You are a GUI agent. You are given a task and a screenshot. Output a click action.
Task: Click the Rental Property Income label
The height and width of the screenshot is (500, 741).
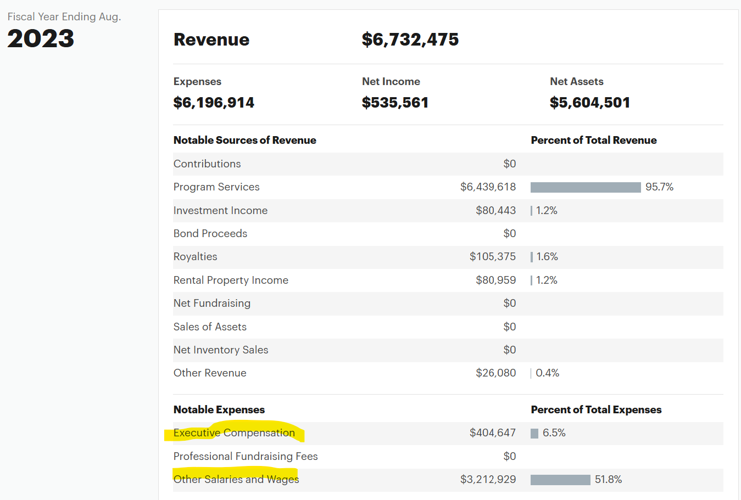click(x=231, y=280)
